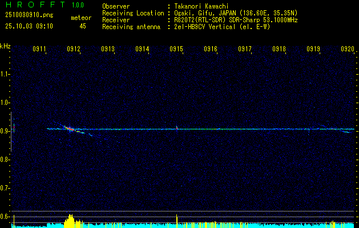359x228 pixels.
Task: Click time marker 0914
Action: click(x=142, y=48)
